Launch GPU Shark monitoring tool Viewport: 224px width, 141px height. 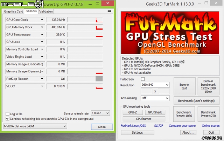(x=155, y=112)
